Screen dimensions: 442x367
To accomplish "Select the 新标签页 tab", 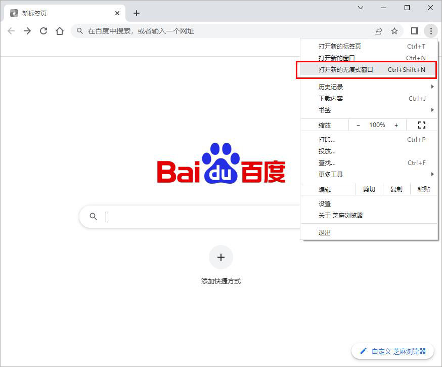I will 65,13.
